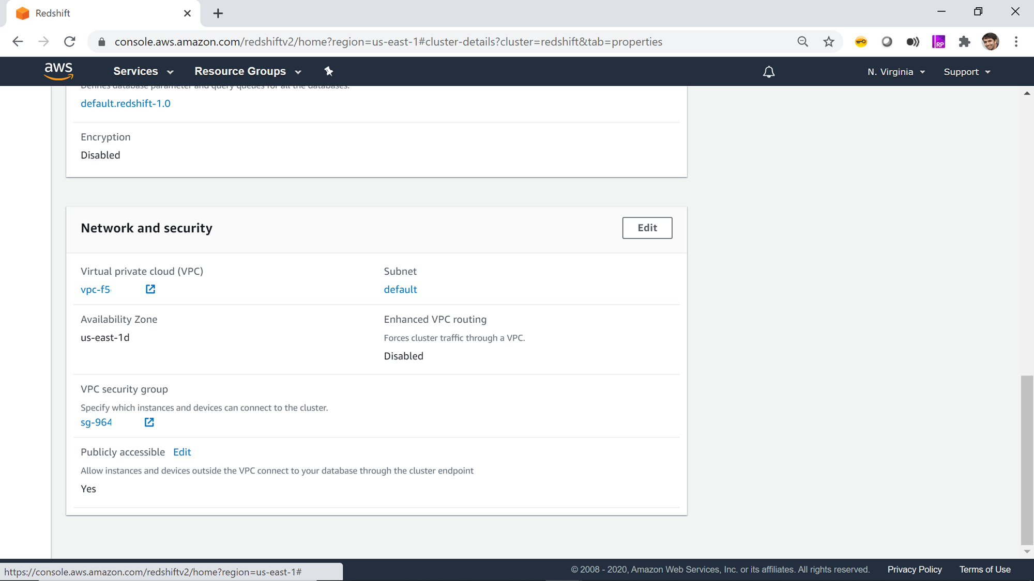Bookmark this page with star icon
Viewport: 1034px width, 581px height.
coord(829,42)
